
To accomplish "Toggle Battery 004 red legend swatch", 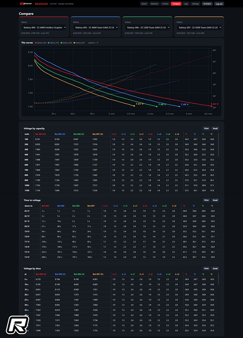I will click(x=36, y=43).
